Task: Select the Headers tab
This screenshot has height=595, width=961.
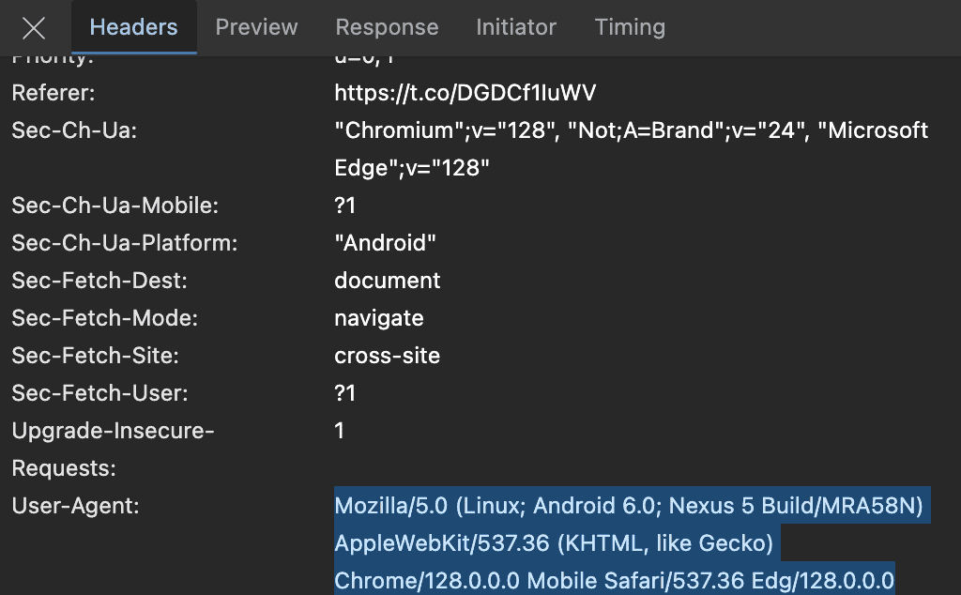Action: [x=133, y=27]
